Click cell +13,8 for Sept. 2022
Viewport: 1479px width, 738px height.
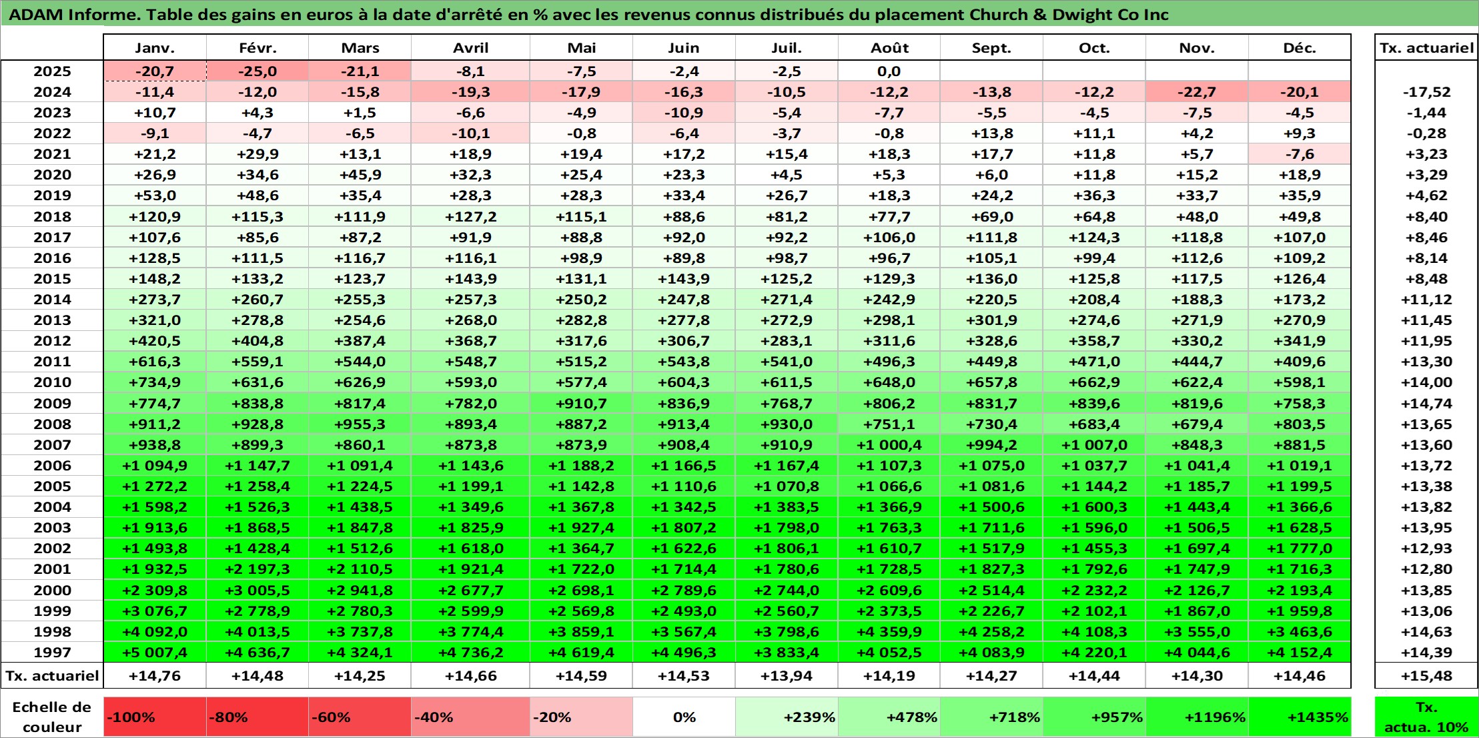[x=991, y=133]
